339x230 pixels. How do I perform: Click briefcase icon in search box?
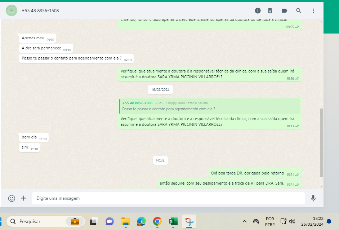[75, 221]
